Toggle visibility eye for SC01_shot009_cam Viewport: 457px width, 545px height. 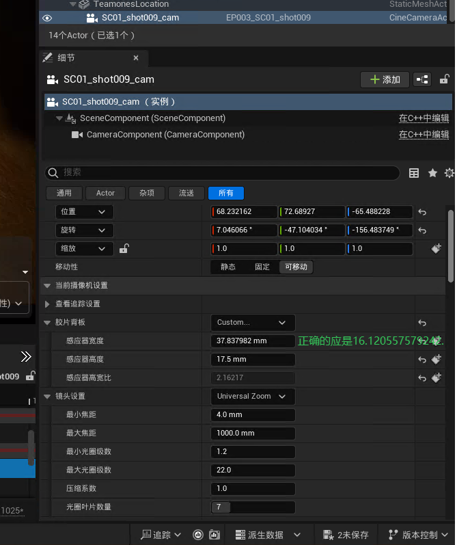click(47, 18)
